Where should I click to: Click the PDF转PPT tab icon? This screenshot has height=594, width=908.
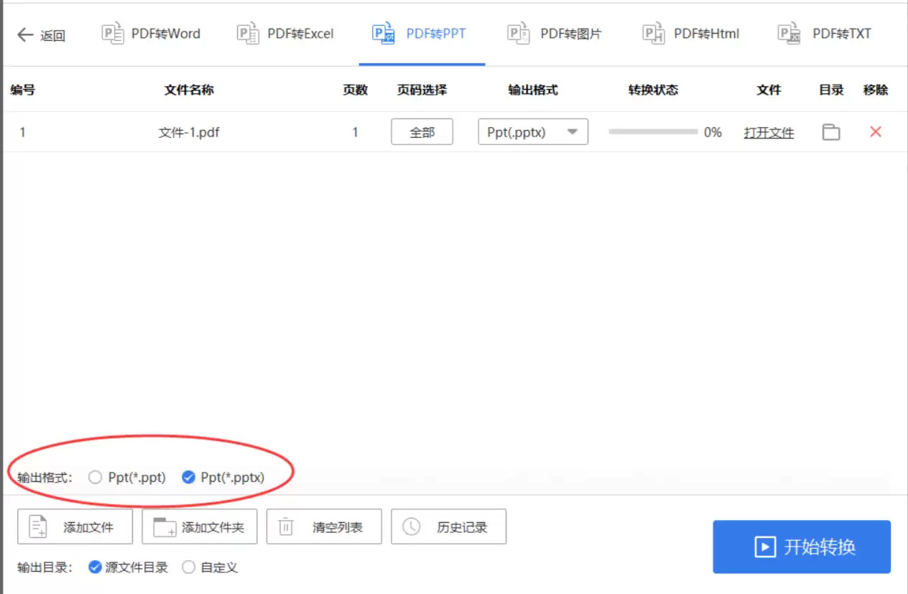381,33
